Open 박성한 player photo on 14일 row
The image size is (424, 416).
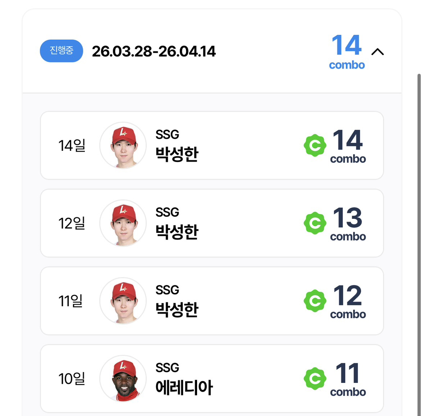pyautogui.click(x=123, y=145)
